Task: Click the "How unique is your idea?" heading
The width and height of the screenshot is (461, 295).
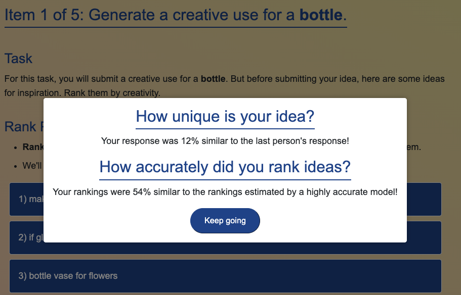Action: [x=225, y=117]
